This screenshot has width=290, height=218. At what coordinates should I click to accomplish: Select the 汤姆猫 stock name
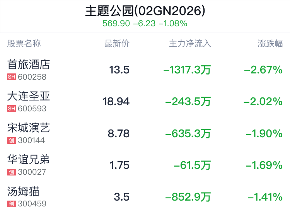[23, 191]
